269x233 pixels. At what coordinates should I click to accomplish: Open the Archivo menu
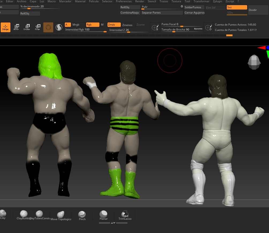(21, 1)
